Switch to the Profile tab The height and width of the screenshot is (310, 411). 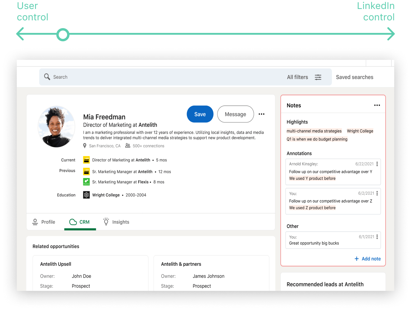pyautogui.click(x=44, y=222)
